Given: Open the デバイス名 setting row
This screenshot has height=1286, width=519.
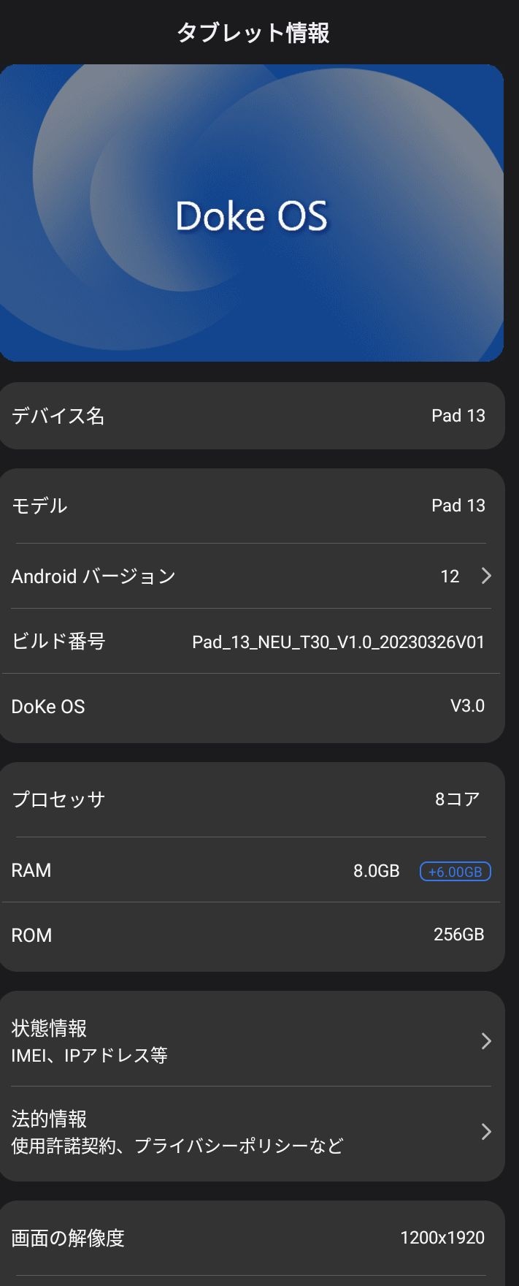Looking at the screenshot, I should pos(252,416).
